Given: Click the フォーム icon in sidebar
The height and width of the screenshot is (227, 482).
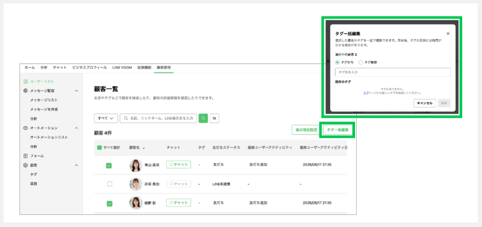Looking at the screenshot, I should tap(26, 156).
